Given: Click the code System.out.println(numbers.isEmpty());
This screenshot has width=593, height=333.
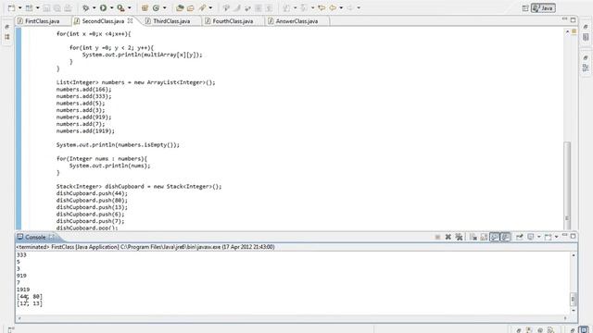Looking at the screenshot, I should (118, 144).
